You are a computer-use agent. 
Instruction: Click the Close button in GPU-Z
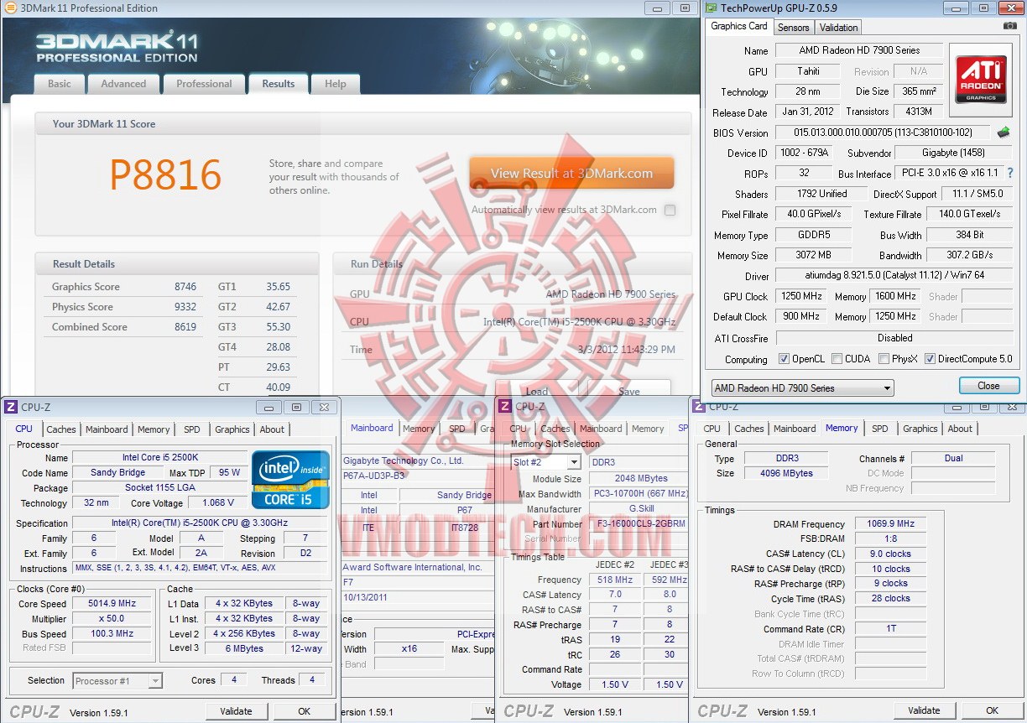coord(988,386)
